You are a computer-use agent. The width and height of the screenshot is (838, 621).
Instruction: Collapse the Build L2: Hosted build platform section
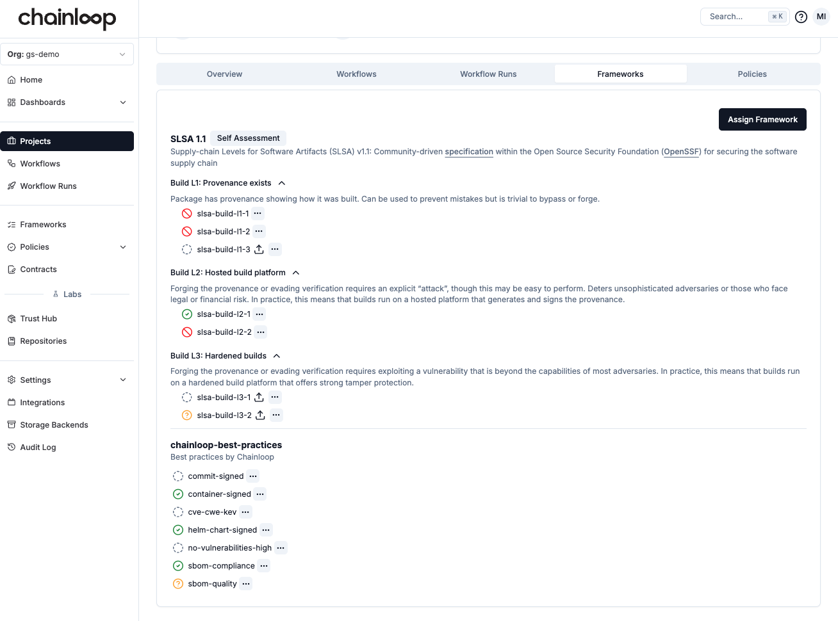(296, 273)
